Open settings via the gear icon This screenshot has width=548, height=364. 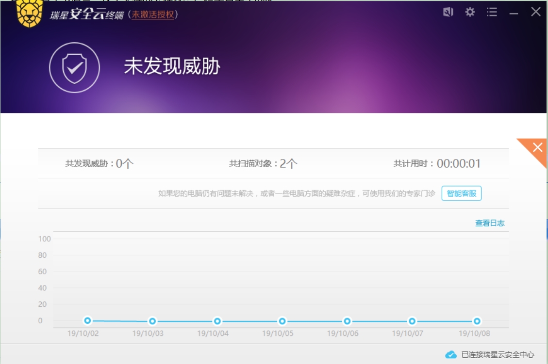470,12
